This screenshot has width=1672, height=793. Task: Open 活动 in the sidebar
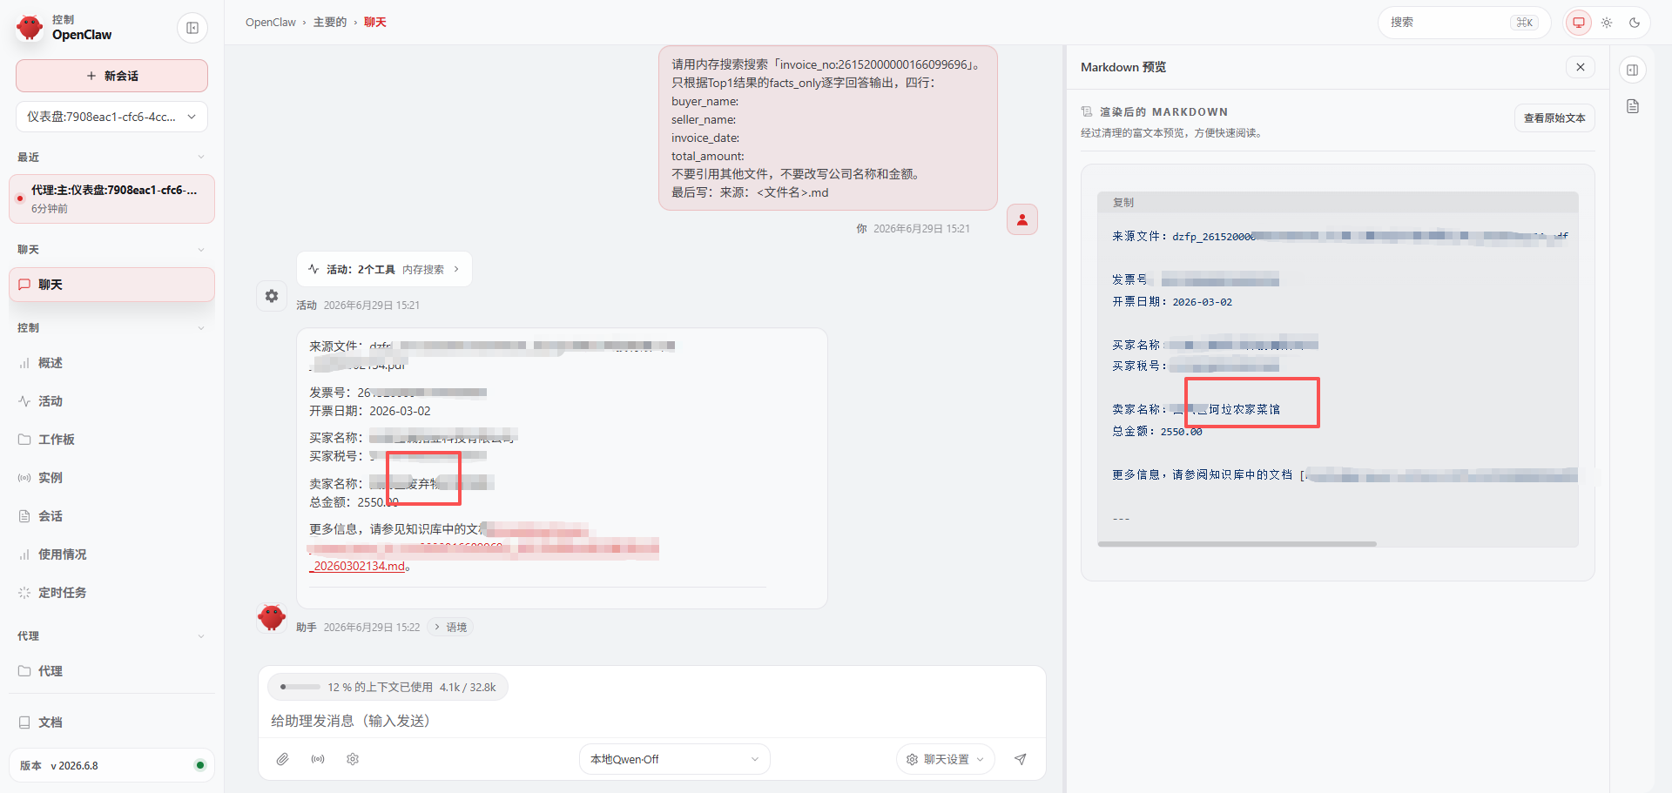click(111, 401)
